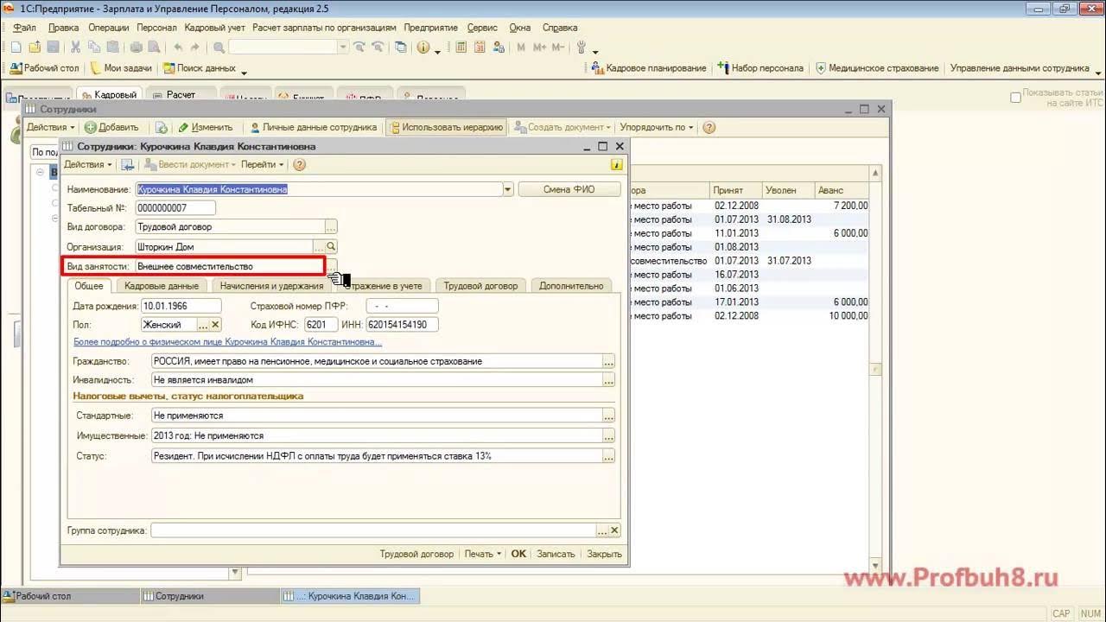Open Печать dropdown at card bottom

tap(482, 554)
